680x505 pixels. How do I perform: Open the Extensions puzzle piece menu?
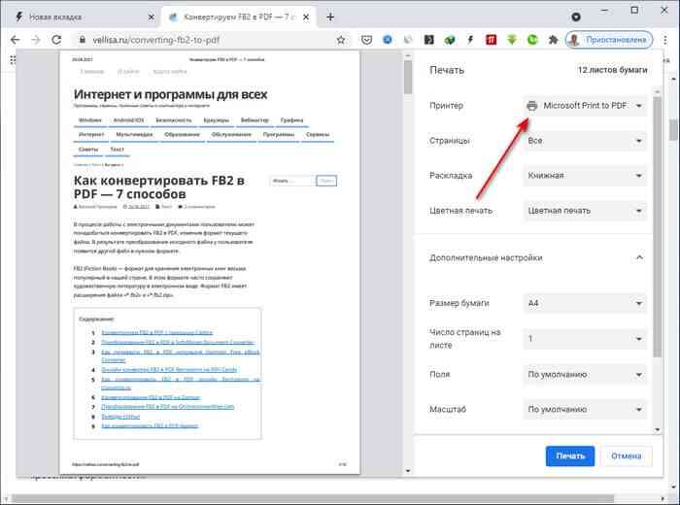click(553, 40)
